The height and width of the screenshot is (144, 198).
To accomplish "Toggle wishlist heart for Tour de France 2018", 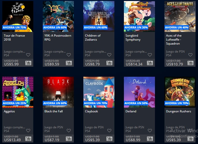I will (28, 55).
